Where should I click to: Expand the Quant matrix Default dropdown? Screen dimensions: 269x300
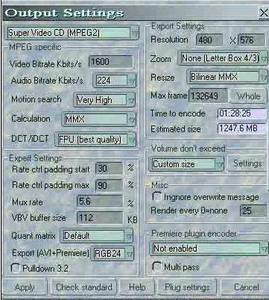[97, 236]
